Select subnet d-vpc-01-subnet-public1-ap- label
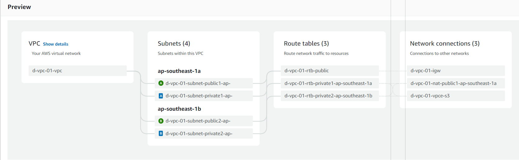Viewport: 519px width, 160px height. point(198,83)
